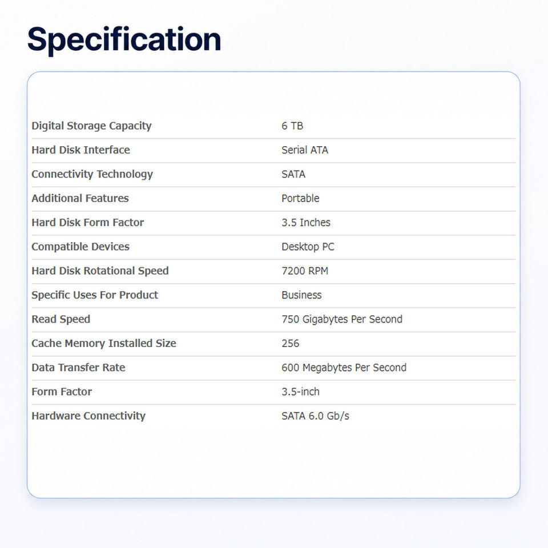This screenshot has height=548, width=548.
Task: Select the 750 Gigabytes Per Second value
Action: (x=342, y=319)
